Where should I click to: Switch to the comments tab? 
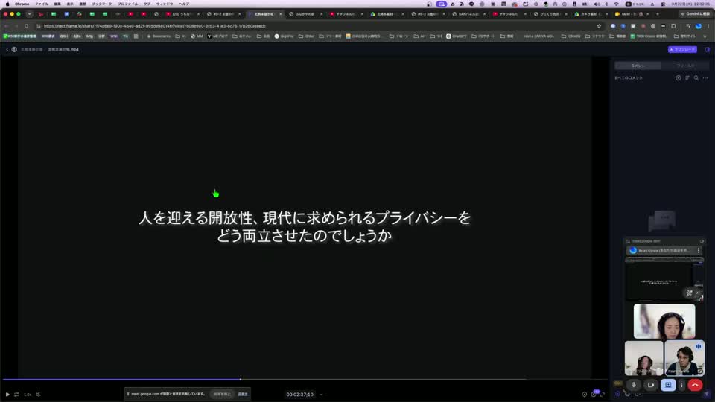click(638, 66)
